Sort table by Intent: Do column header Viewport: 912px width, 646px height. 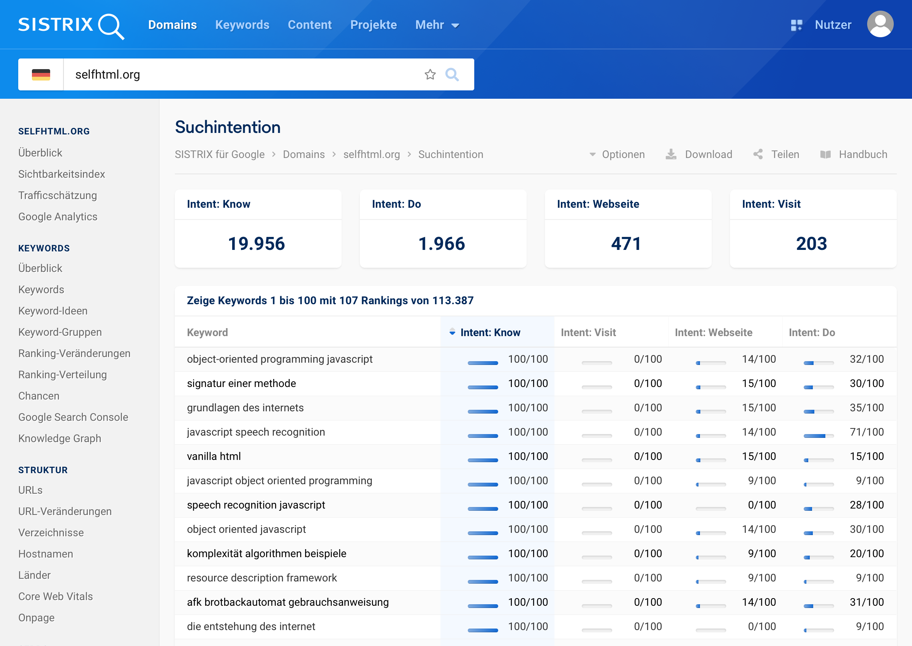tap(811, 333)
